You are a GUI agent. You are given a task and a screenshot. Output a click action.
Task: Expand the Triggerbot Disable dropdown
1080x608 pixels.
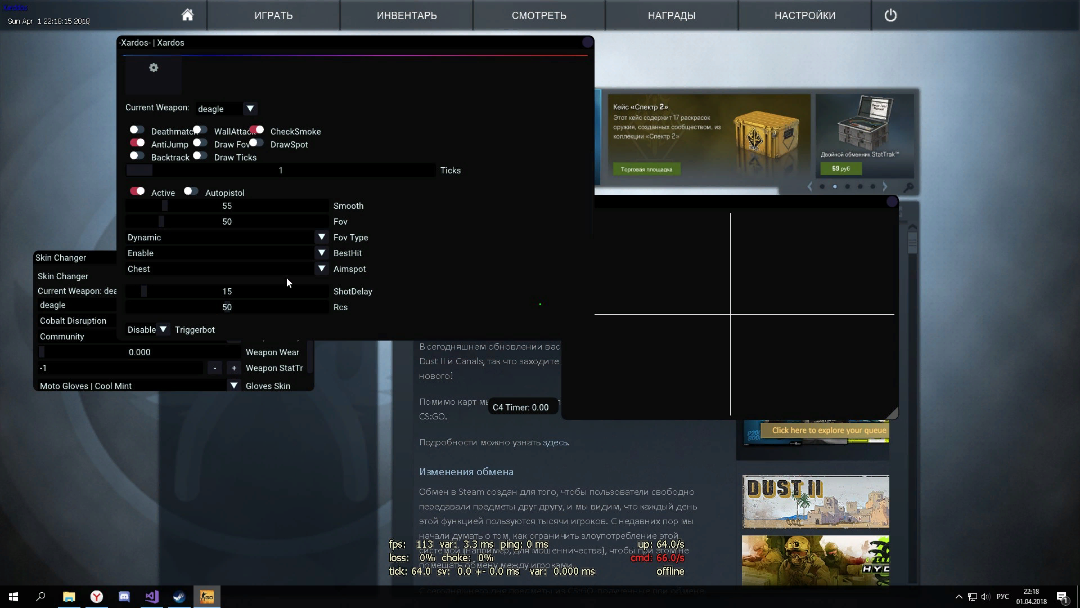click(163, 329)
